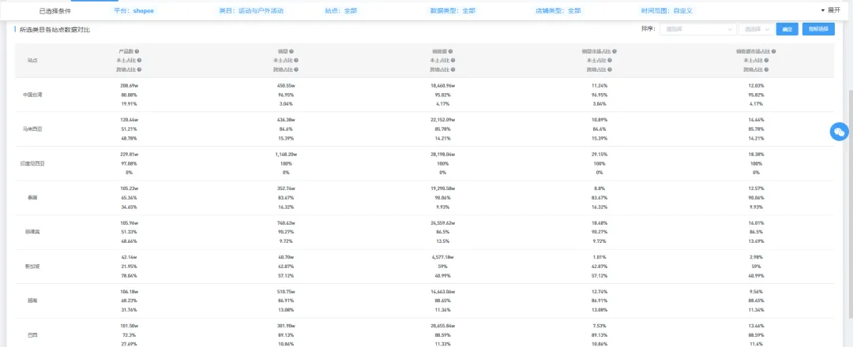
Task: Click the 20,655.84w sales amount value
Action: coord(443,326)
